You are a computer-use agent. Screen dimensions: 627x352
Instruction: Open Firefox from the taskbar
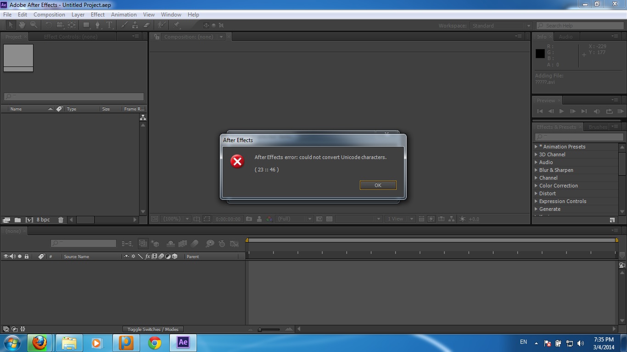(40, 342)
